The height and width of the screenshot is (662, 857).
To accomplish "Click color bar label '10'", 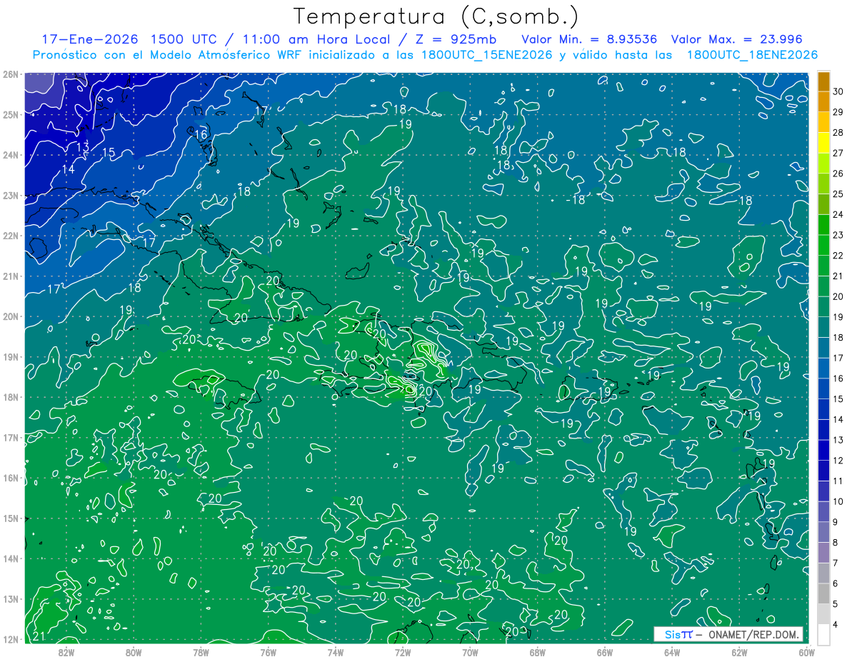I will pos(838,501).
